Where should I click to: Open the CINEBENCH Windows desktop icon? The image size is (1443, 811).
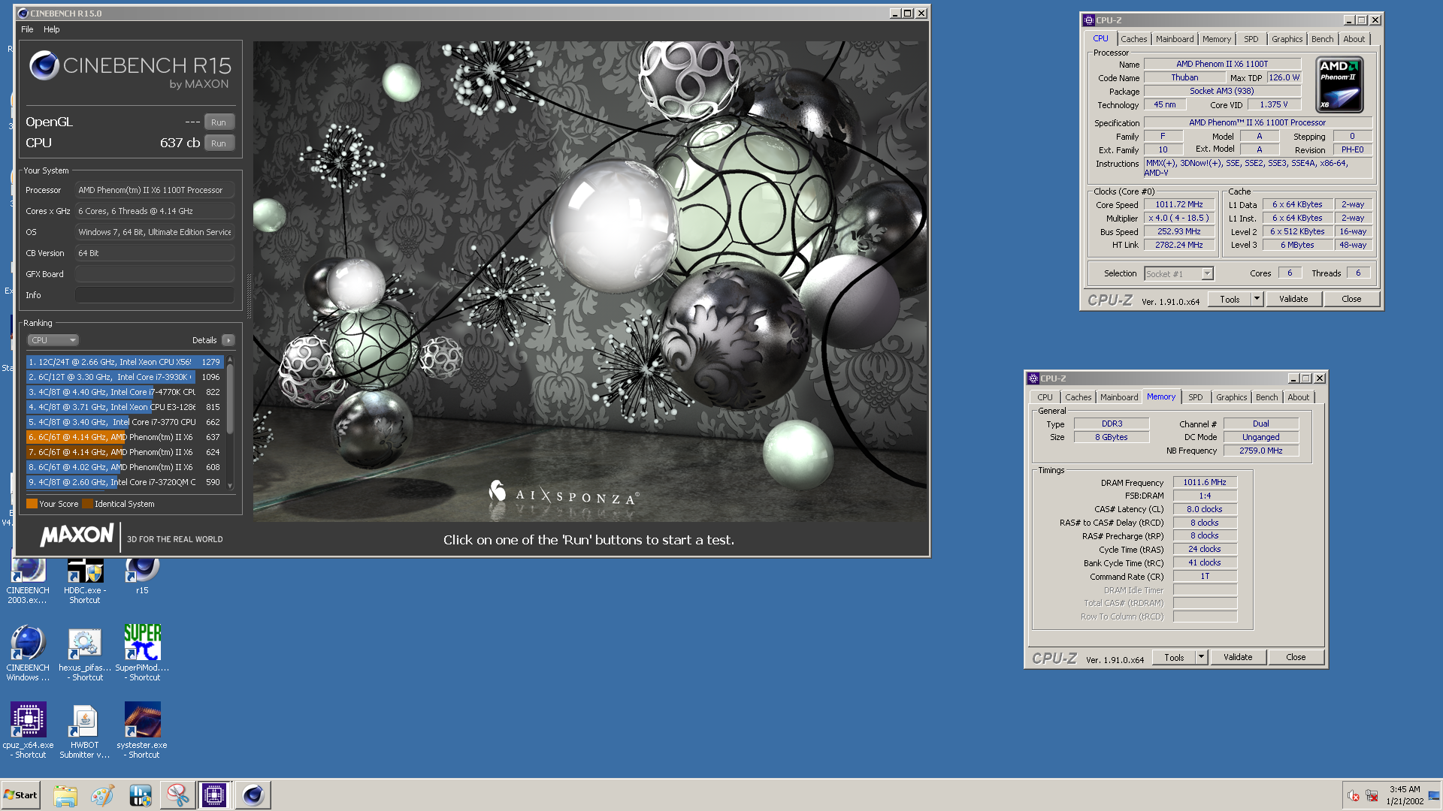click(x=28, y=653)
